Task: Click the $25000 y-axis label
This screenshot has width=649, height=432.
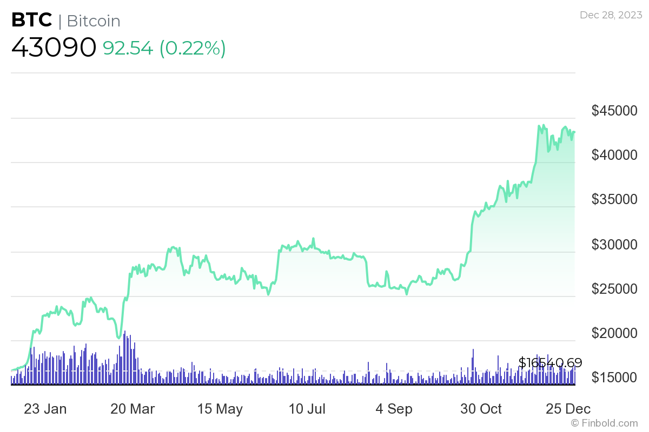Action: (615, 289)
